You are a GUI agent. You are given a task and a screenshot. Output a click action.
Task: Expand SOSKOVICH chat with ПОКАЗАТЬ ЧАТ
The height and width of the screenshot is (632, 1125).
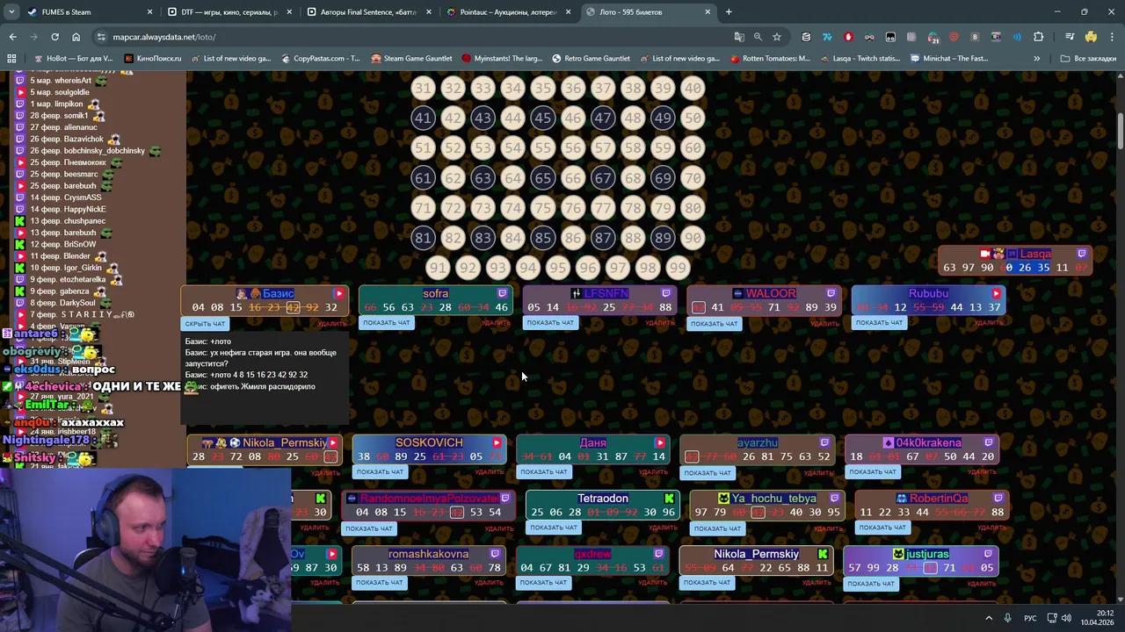pyautogui.click(x=380, y=472)
